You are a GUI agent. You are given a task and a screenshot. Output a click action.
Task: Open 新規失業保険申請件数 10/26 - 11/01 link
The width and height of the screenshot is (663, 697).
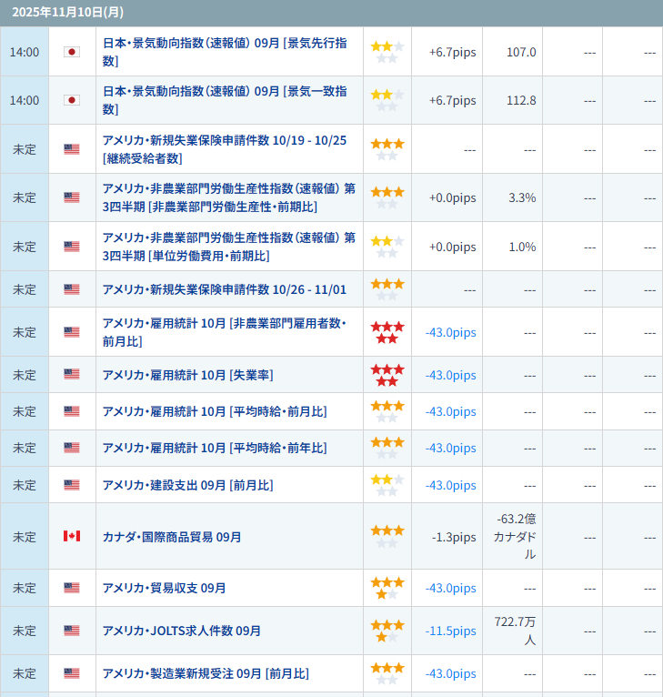(x=224, y=289)
